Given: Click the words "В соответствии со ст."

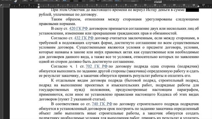Looking at the screenshot, I should 71,104.
